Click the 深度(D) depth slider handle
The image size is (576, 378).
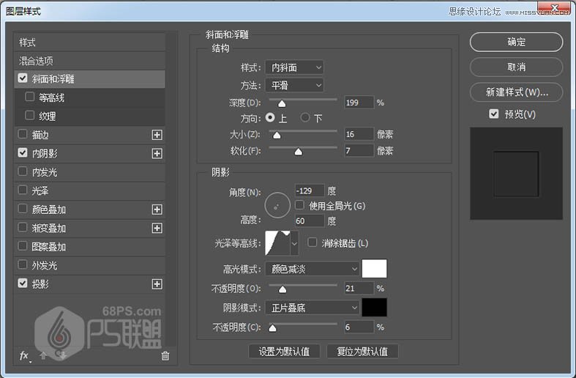[282, 103]
